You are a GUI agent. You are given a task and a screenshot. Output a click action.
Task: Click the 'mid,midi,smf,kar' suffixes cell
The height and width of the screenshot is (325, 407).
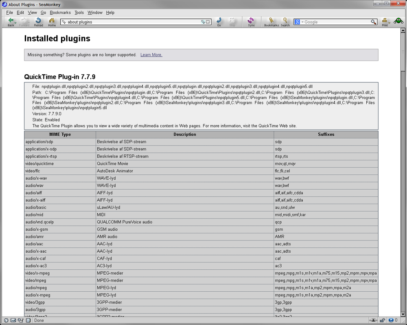click(326, 214)
